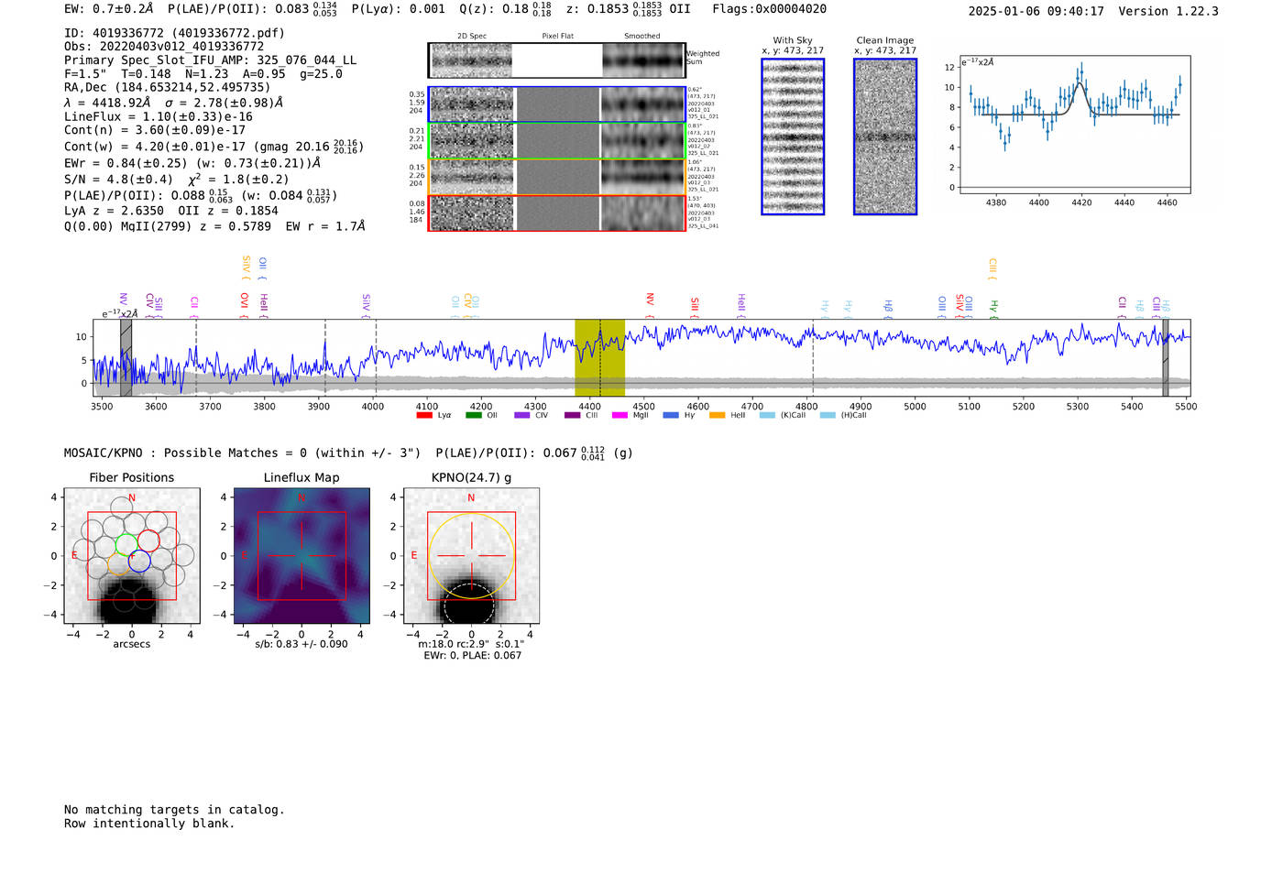Select the green fiber circle in Fiber Positions
Image resolution: width=1283 pixels, height=873 pixels.
127,545
